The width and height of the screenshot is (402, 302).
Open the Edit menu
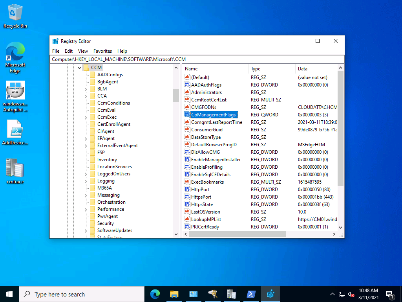(68, 51)
